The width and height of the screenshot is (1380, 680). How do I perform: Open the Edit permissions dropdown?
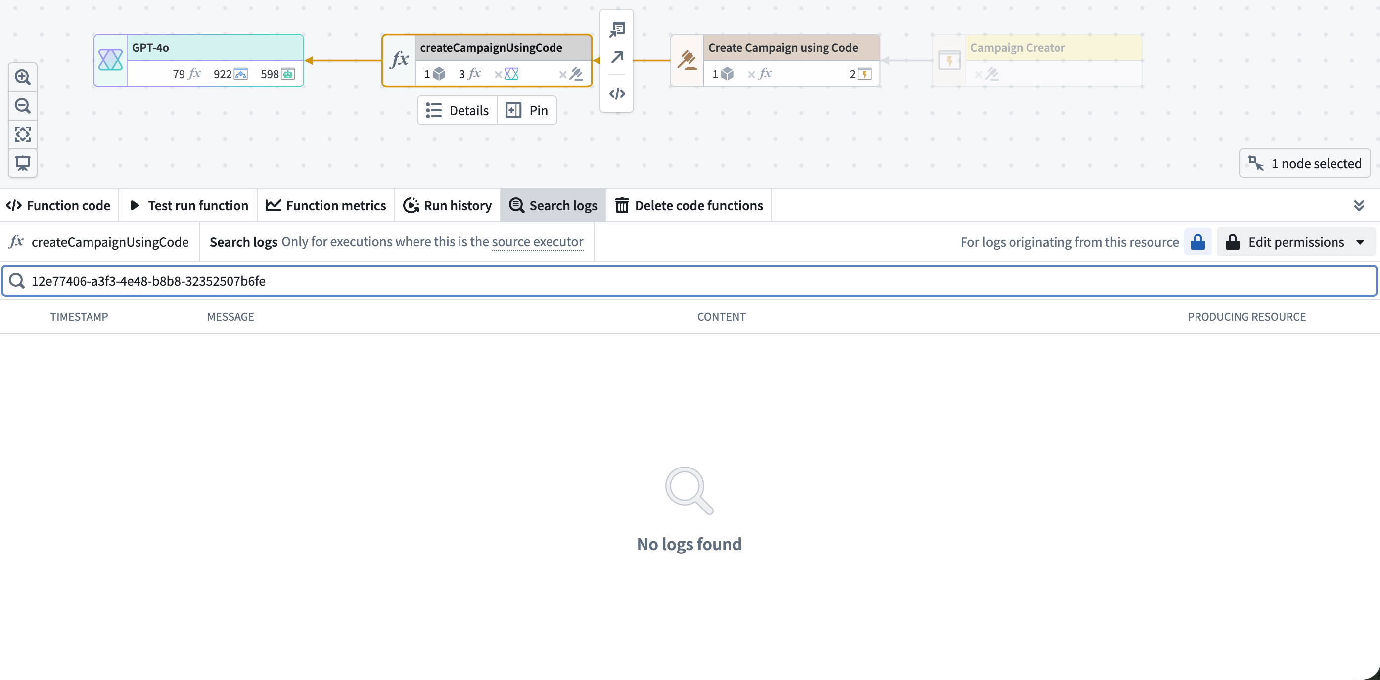[x=1295, y=242]
